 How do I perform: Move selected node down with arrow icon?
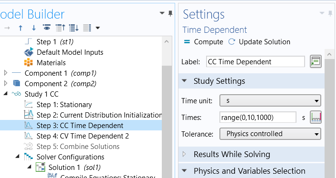coord(34,28)
